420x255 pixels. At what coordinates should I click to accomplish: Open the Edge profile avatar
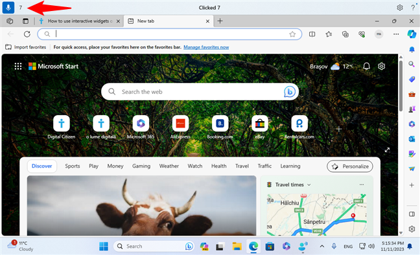pyautogui.click(x=379, y=34)
